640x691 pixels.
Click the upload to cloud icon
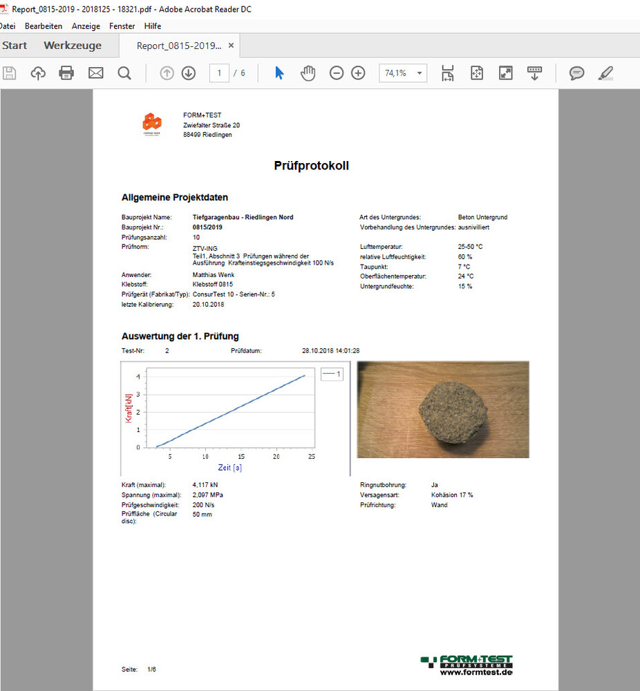pos(38,73)
